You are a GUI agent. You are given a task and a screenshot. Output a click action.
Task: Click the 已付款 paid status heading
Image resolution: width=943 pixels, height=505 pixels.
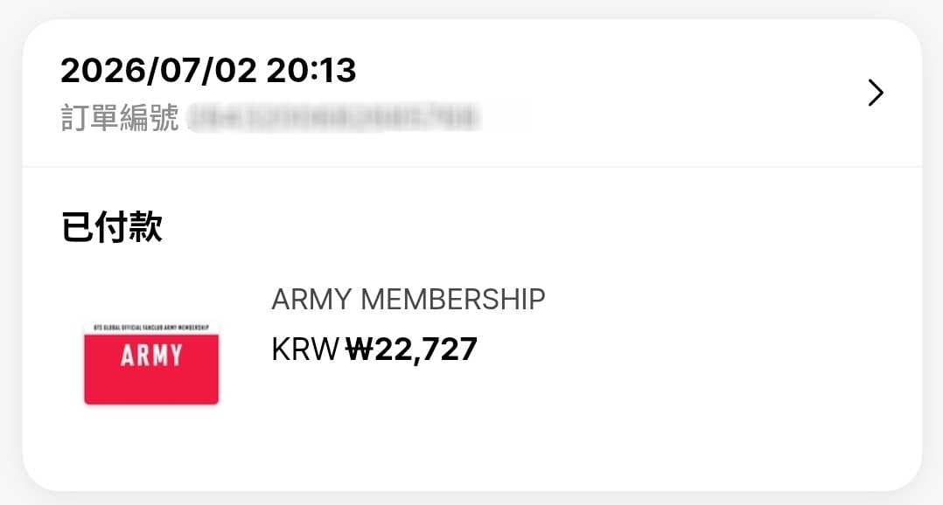[x=111, y=226]
